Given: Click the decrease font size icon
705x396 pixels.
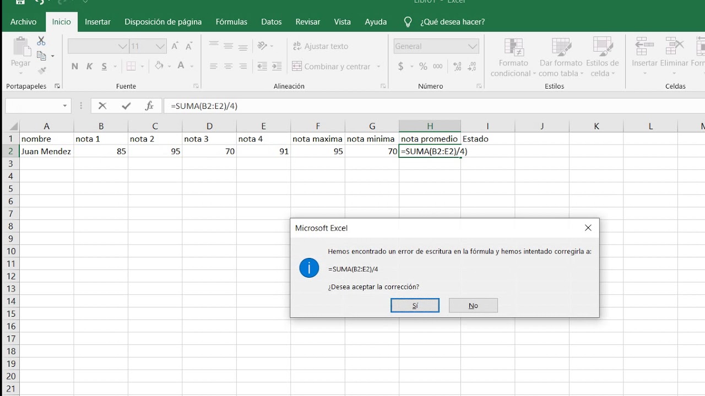Looking at the screenshot, I should click(x=189, y=47).
